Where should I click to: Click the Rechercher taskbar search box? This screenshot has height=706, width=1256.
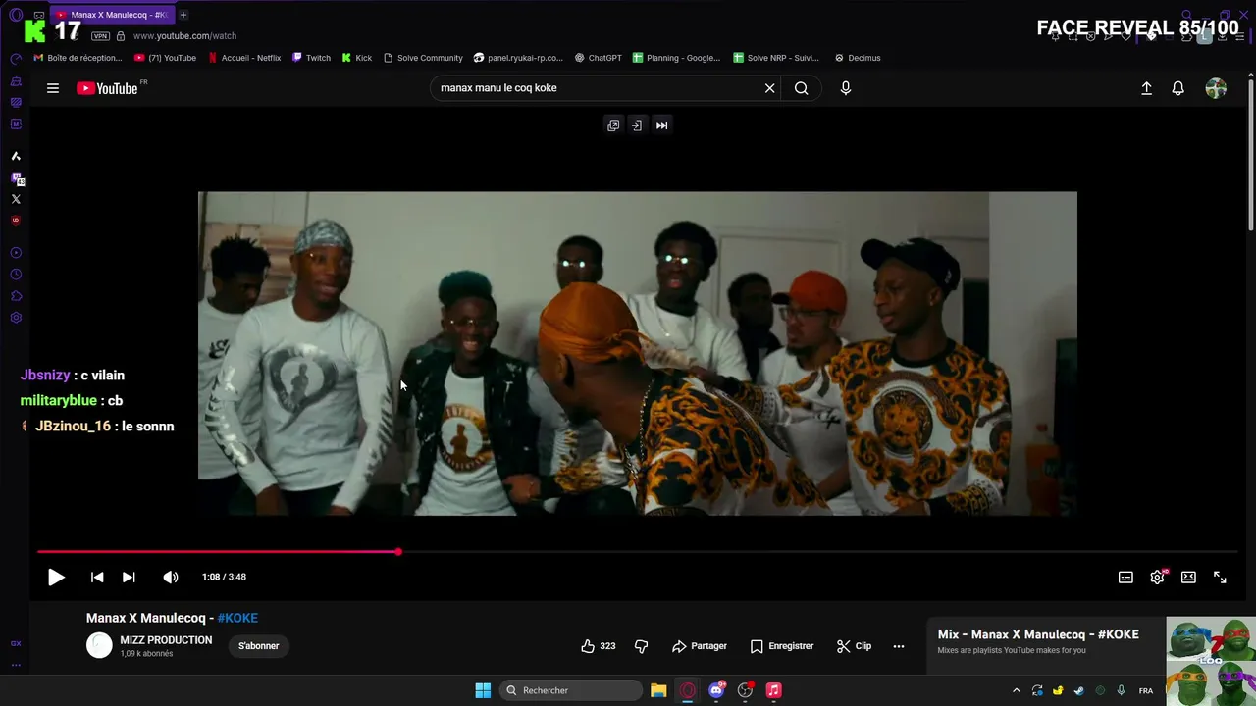coord(572,690)
